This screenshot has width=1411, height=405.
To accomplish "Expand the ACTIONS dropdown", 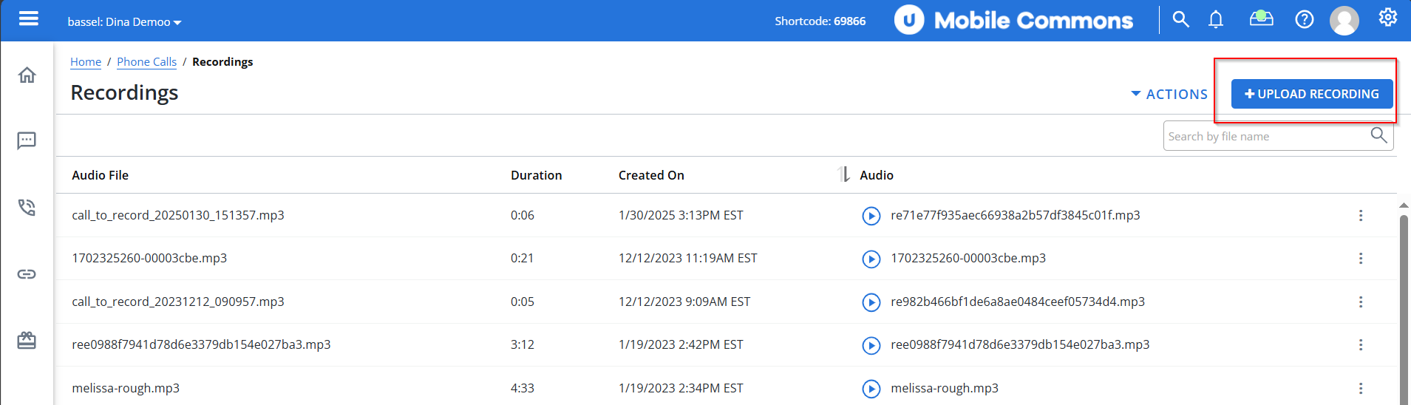I will (x=1169, y=95).
